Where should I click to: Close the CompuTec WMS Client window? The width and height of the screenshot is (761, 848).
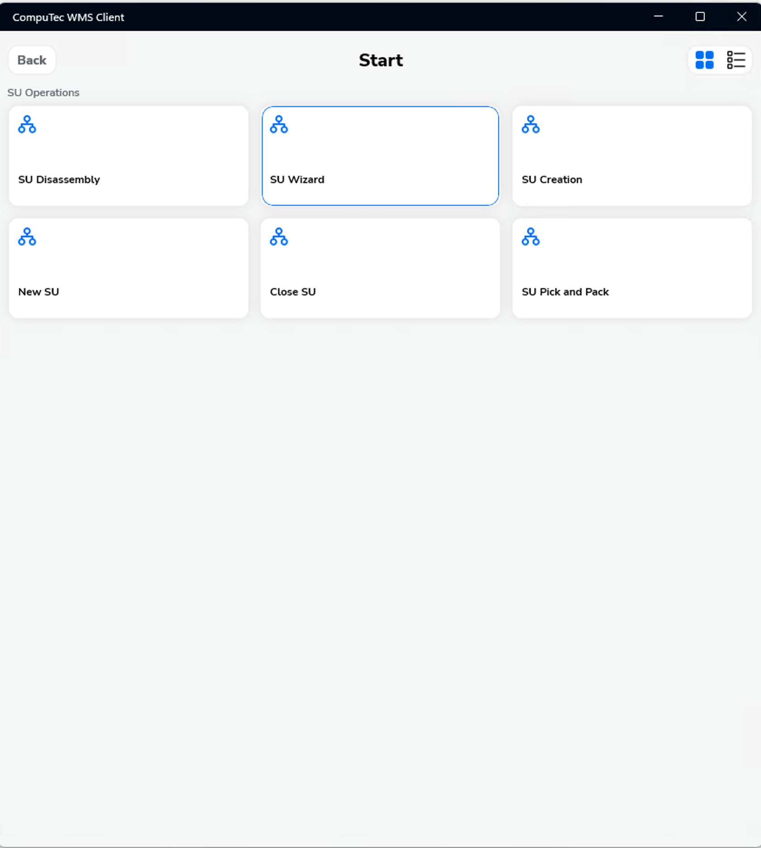tap(742, 17)
